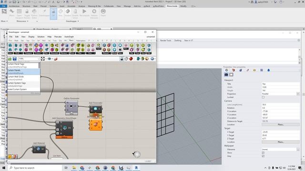Viewport: 305px width, 171px height.
Task: Click the Define Parameter component icon
Action: (71, 106)
